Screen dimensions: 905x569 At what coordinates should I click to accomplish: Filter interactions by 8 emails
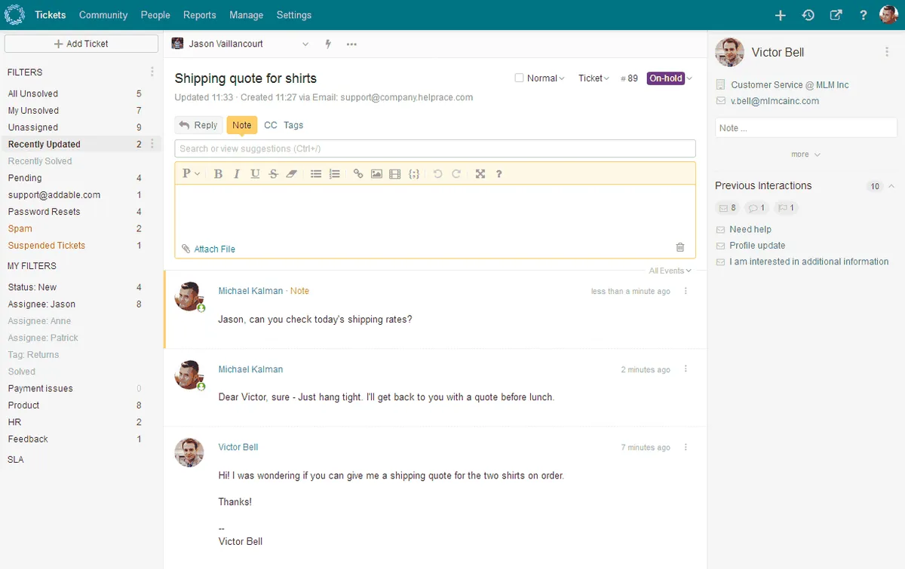pyautogui.click(x=727, y=208)
